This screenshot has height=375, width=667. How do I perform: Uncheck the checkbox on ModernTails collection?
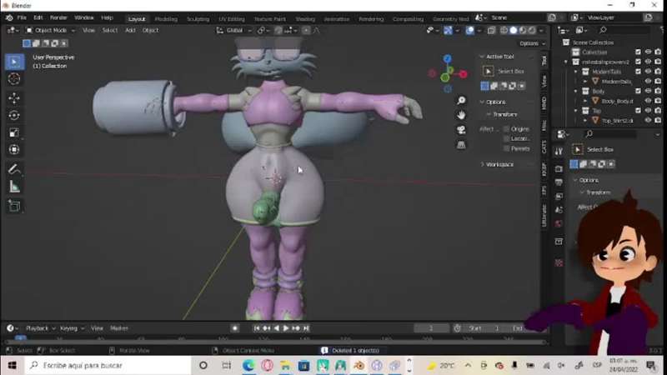pos(638,72)
